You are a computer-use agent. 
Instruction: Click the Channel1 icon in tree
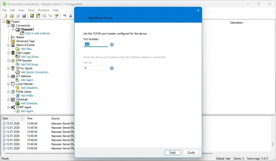pos(17,29)
